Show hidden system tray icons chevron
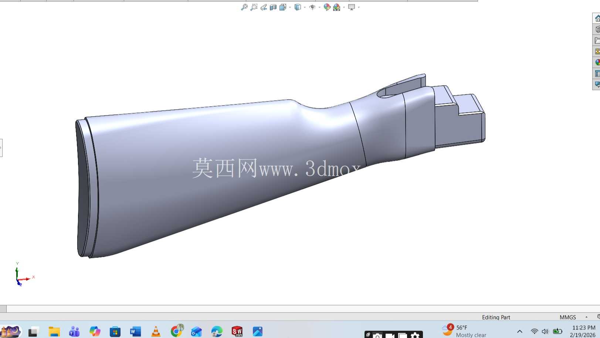Screen dimensions: 600x338 point(519,331)
